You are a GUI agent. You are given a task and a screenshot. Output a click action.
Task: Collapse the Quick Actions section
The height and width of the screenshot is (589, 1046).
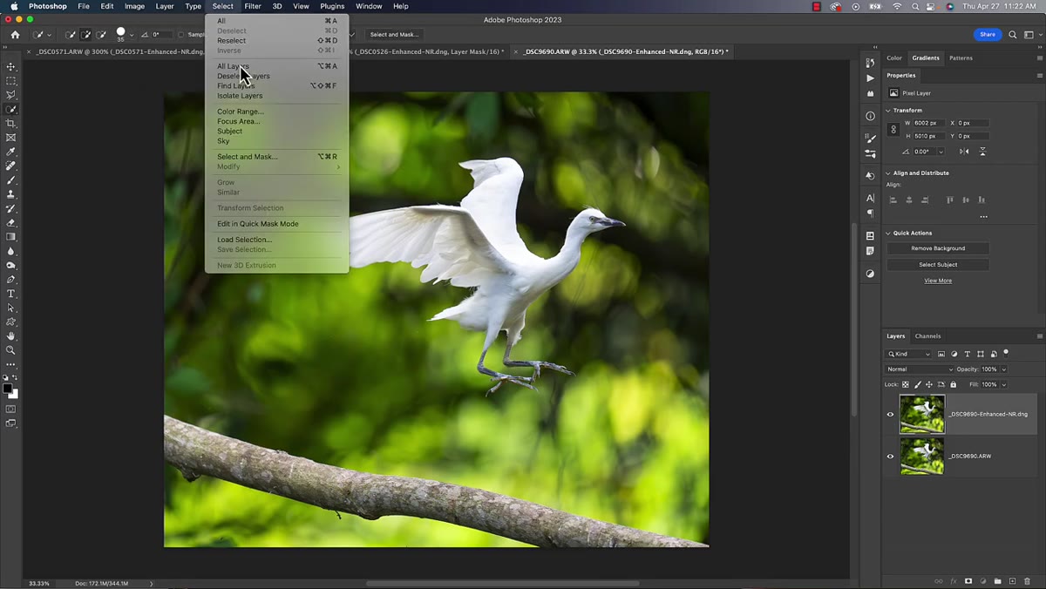point(888,234)
